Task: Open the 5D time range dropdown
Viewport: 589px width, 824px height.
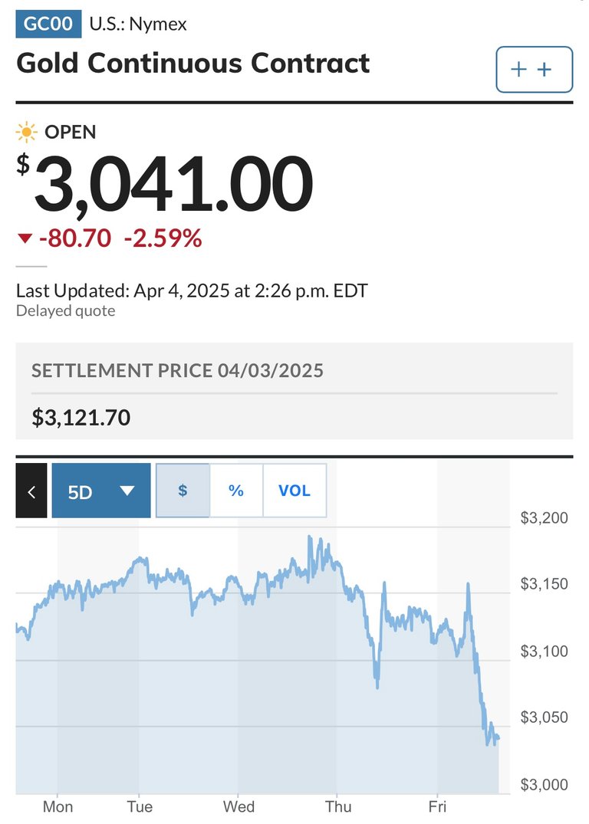Action: click(x=101, y=491)
